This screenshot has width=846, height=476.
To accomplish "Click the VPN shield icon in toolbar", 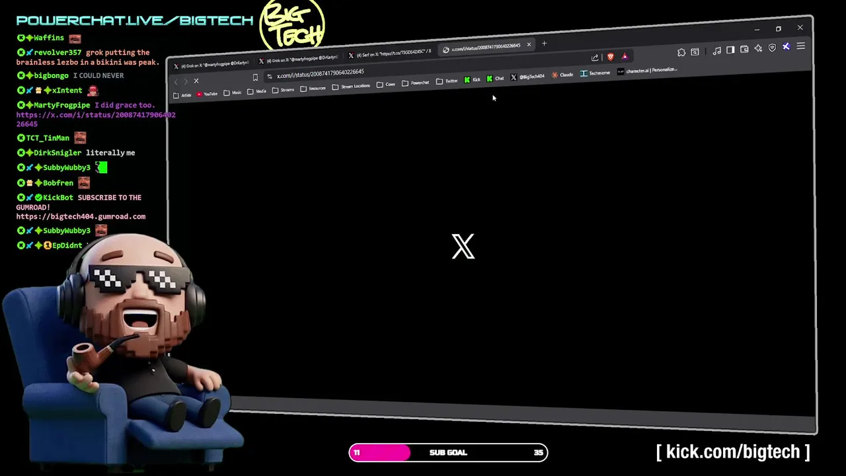I will point(772,48).
